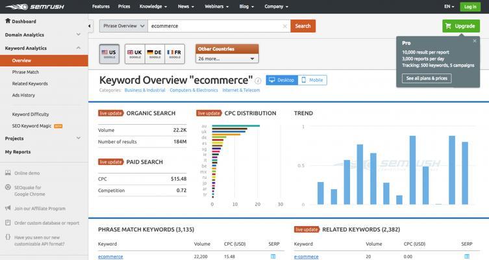Clear the ecommerce search field
Screen dimensions: 489x260
(x=284, y=26)
